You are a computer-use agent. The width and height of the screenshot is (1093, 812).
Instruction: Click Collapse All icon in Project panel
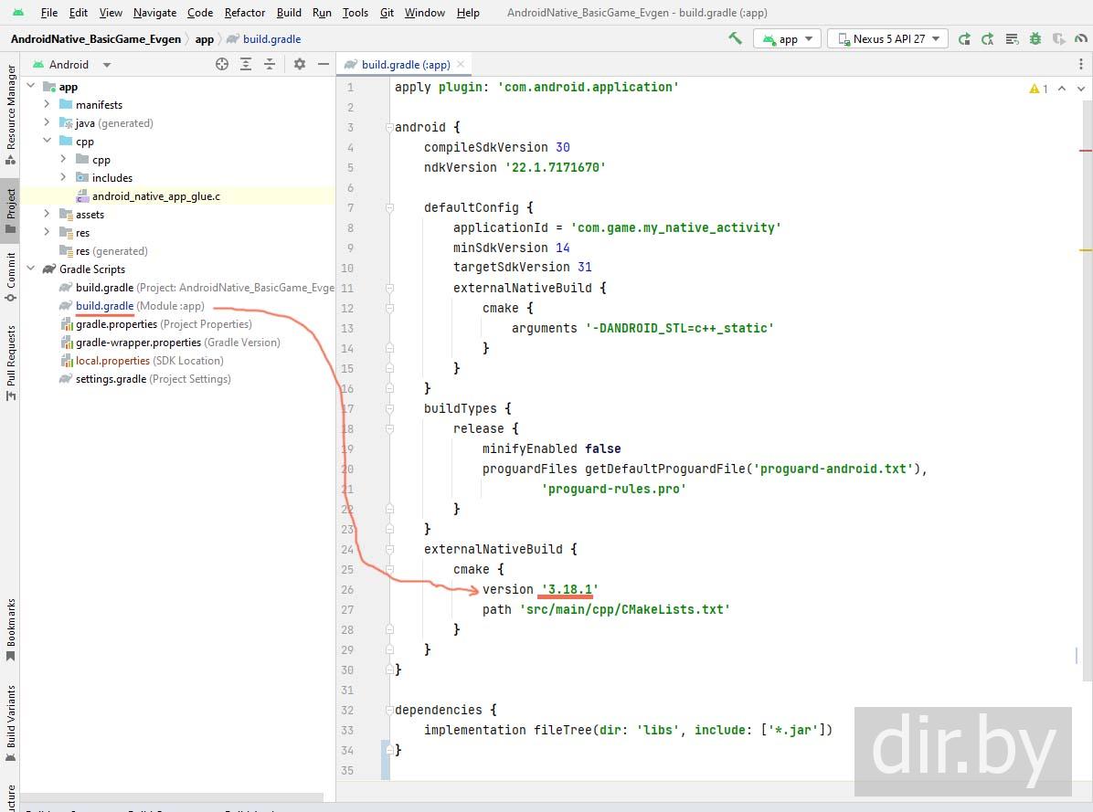click(270, 64)
